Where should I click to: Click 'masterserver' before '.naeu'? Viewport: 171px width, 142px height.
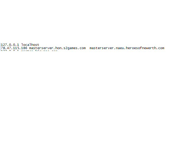(x=102, y=48)
